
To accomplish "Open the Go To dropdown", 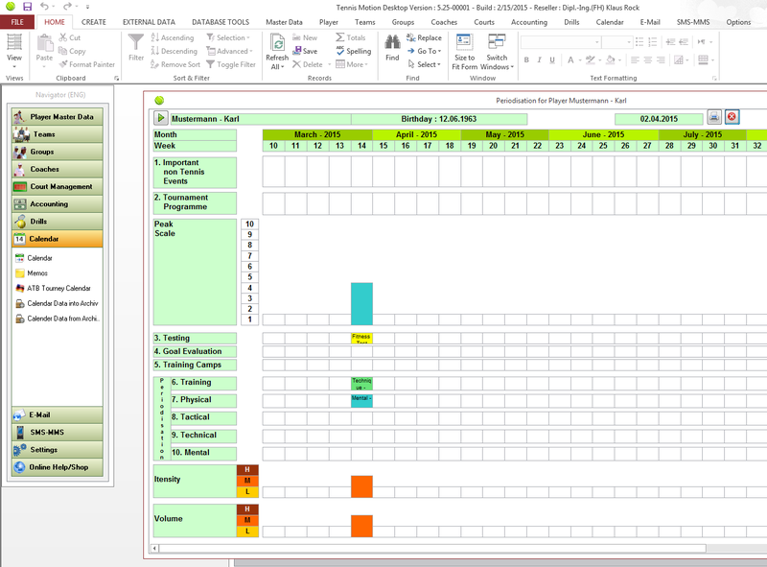I will click(425, 52).
